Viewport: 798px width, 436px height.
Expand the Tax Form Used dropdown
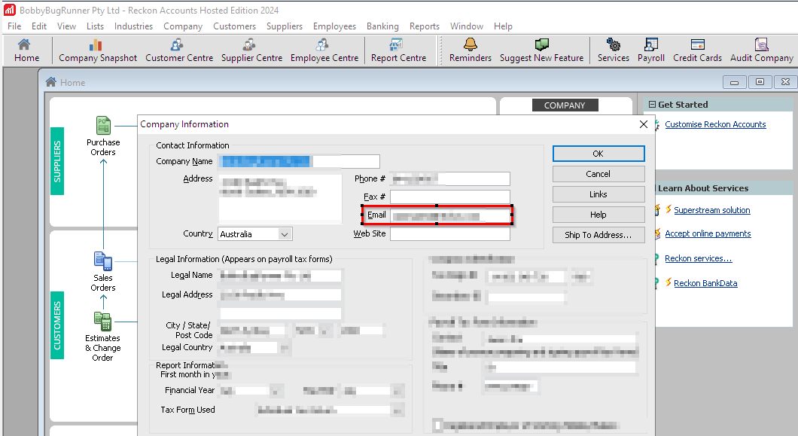397,410
